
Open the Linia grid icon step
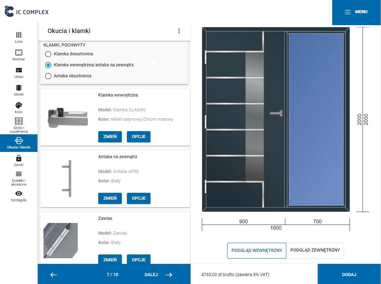coord(19,37)
